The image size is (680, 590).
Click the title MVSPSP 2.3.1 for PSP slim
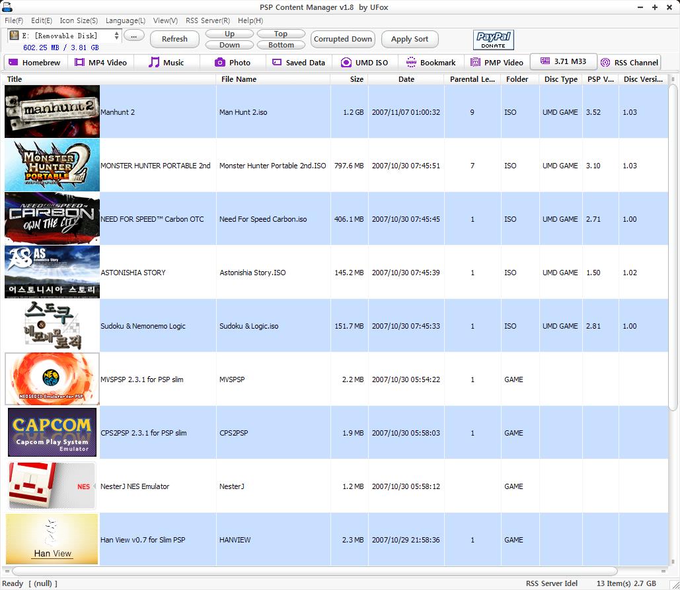click(x=142, y=379)
